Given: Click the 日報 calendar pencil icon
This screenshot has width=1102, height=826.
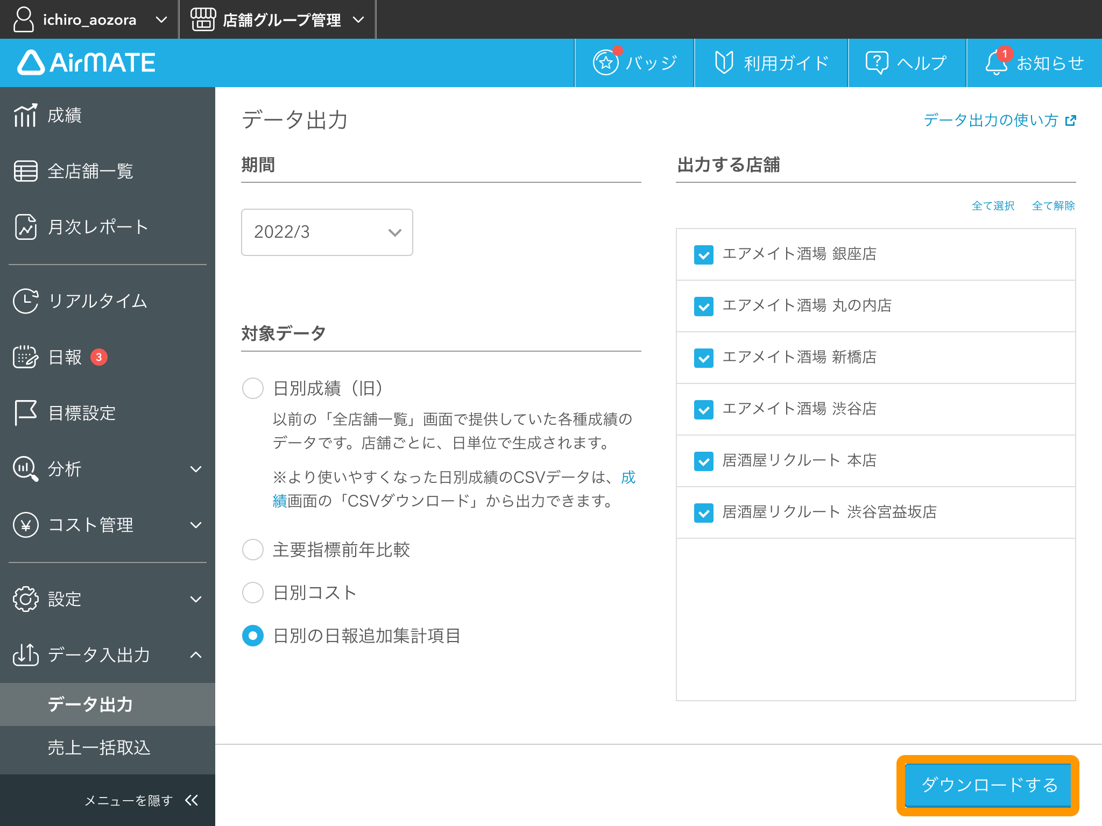Looking at the screenshot, I should (25, 357).
